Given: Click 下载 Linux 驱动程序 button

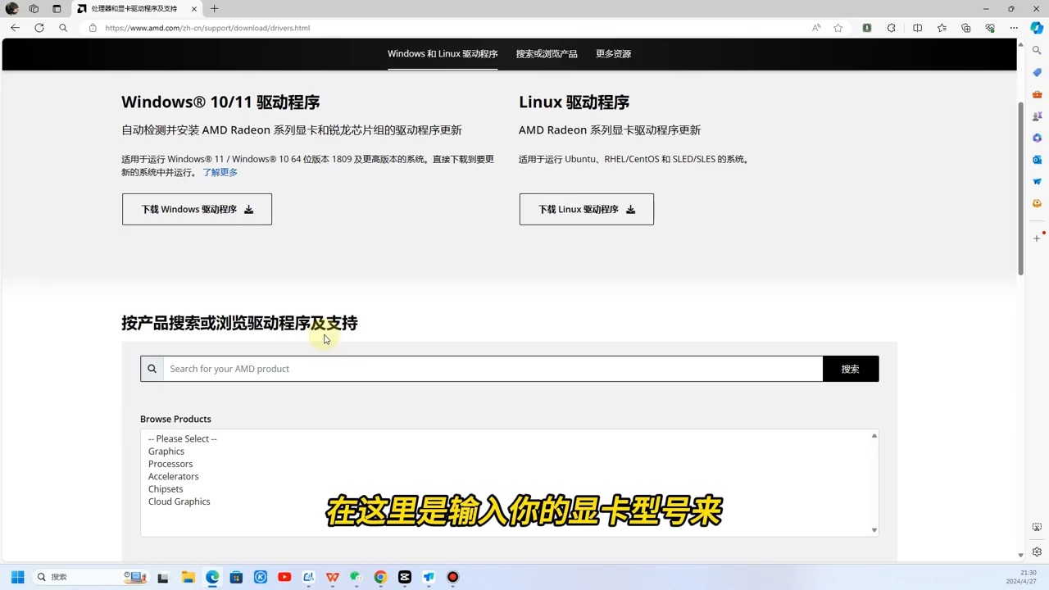Looking at the screenshot, I should (x=587, y=209).
